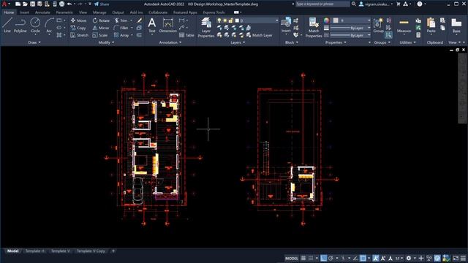Click the Share button
The image size is (468, 263).
click(x=102, y=4)
